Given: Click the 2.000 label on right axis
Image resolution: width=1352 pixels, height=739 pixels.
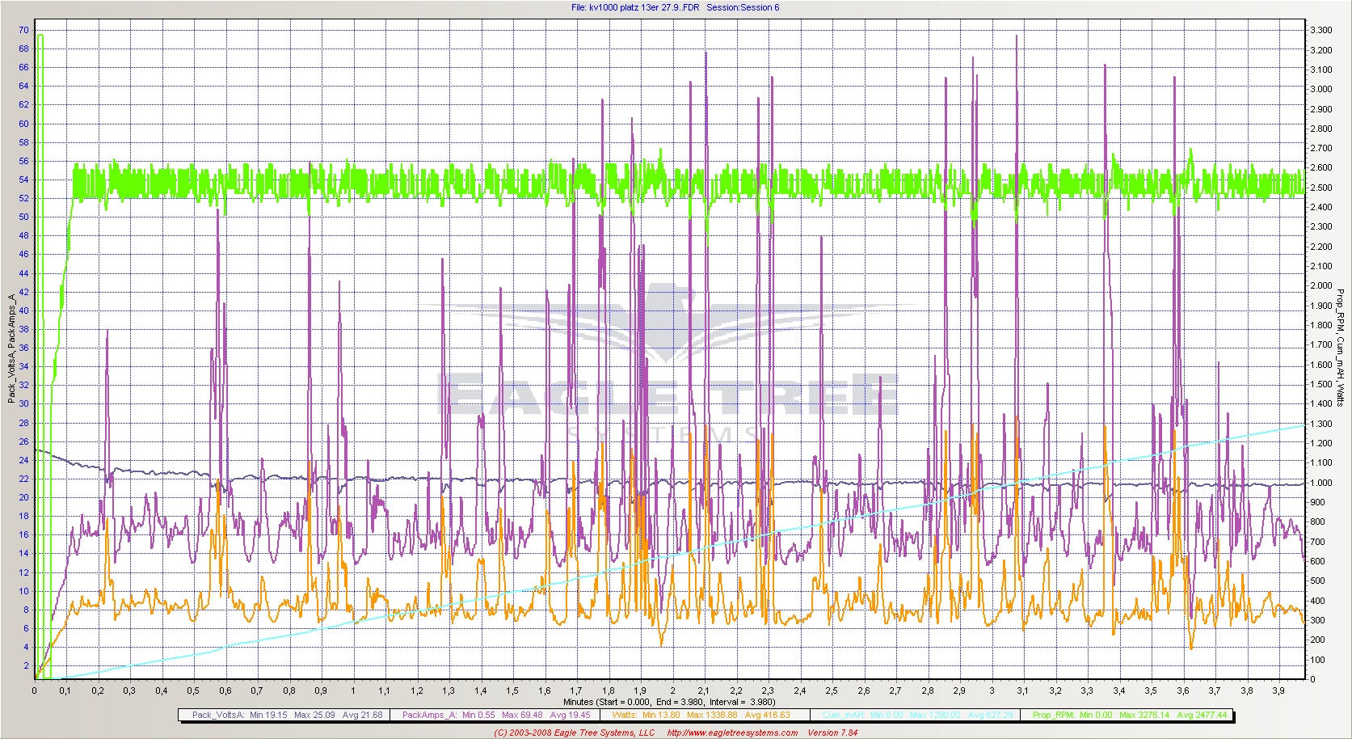Looking at the screenshot, I should click(1321, 285).
